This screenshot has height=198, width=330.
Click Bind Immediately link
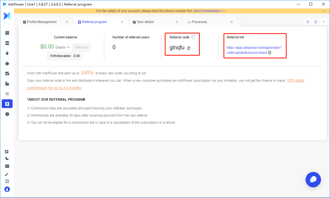click(x=209, y=11)
